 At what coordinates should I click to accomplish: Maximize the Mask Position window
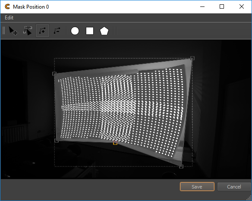[222, 6]
